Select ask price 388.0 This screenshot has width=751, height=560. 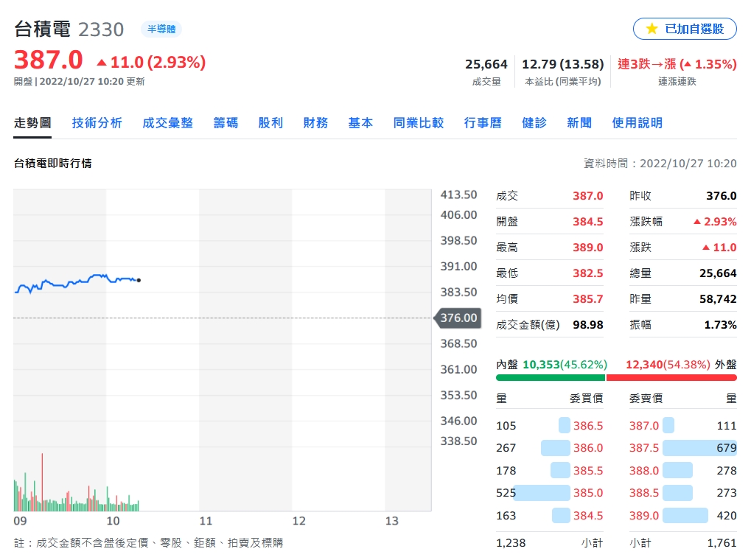click(x=644, y=471)
